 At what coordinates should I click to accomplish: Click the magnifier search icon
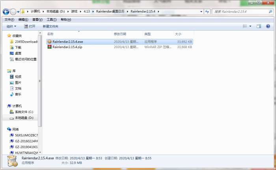tap(270, 11)
